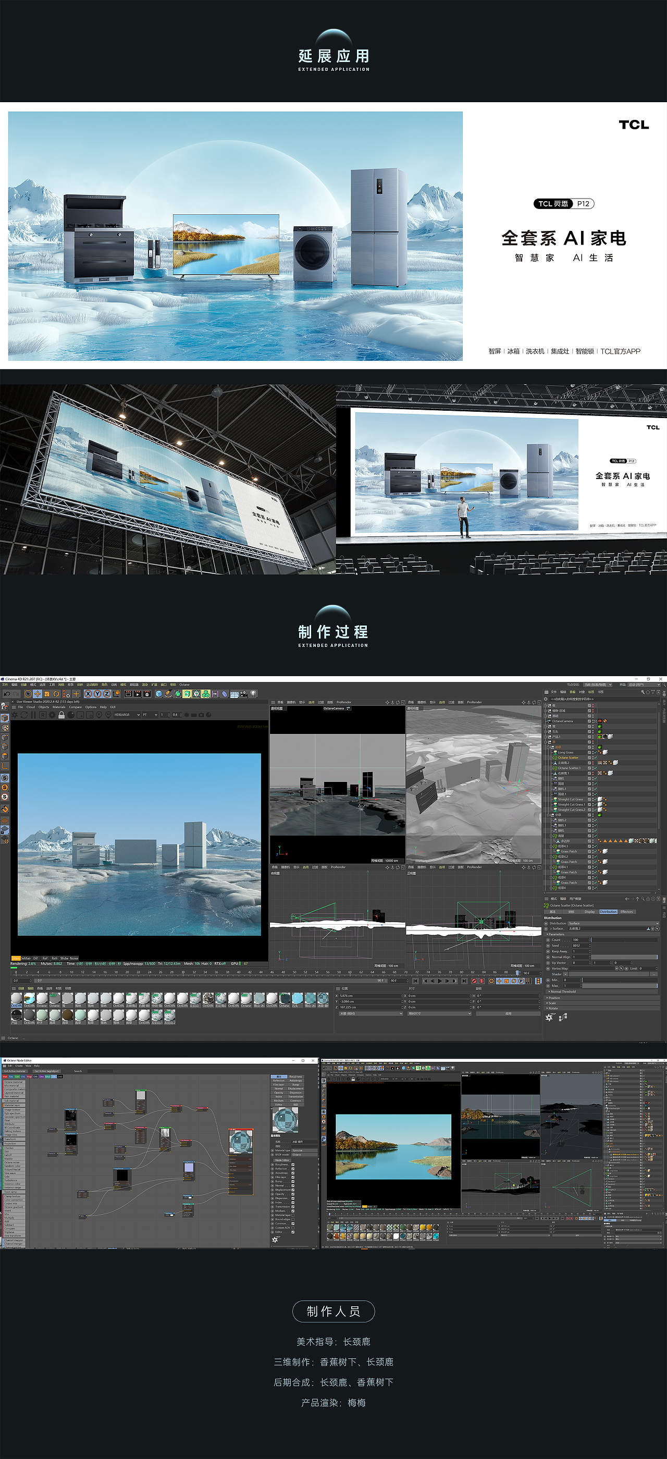Click the R render region icon in Live Viewer

point(43,715)
